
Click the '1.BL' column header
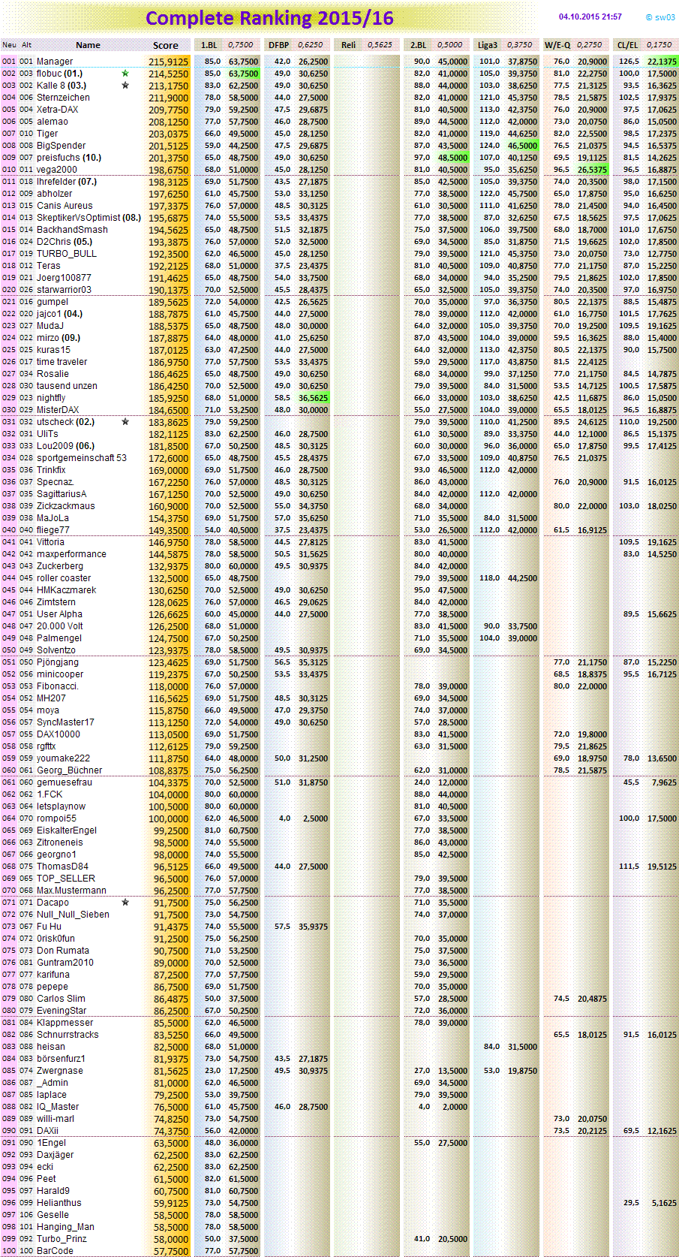click(209, 45)
